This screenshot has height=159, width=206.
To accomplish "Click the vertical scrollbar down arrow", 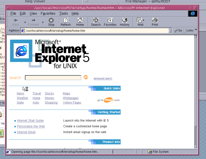I will pos(196,146).
